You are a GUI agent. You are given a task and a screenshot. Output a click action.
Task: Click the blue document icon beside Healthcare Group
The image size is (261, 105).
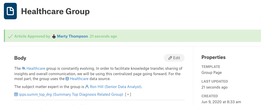pyautogui.click(x=10, y=11)
